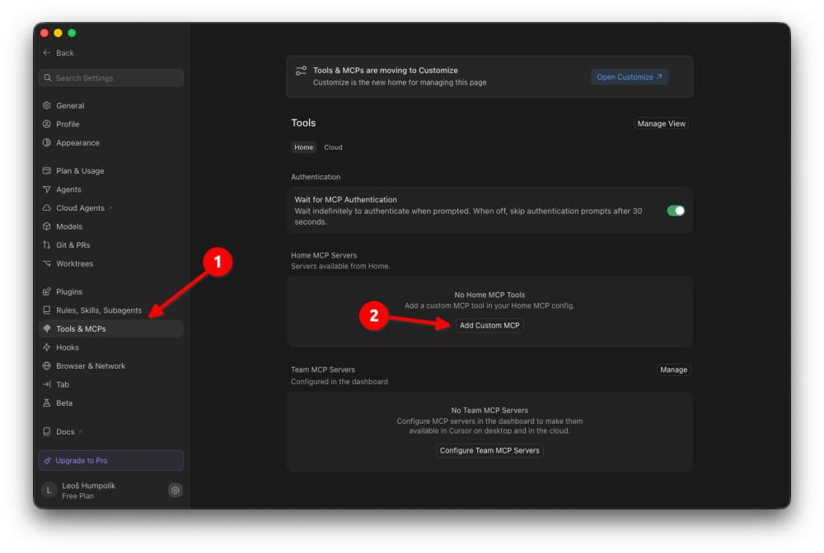Click the Git & PRs branch icon

[47, 245]
